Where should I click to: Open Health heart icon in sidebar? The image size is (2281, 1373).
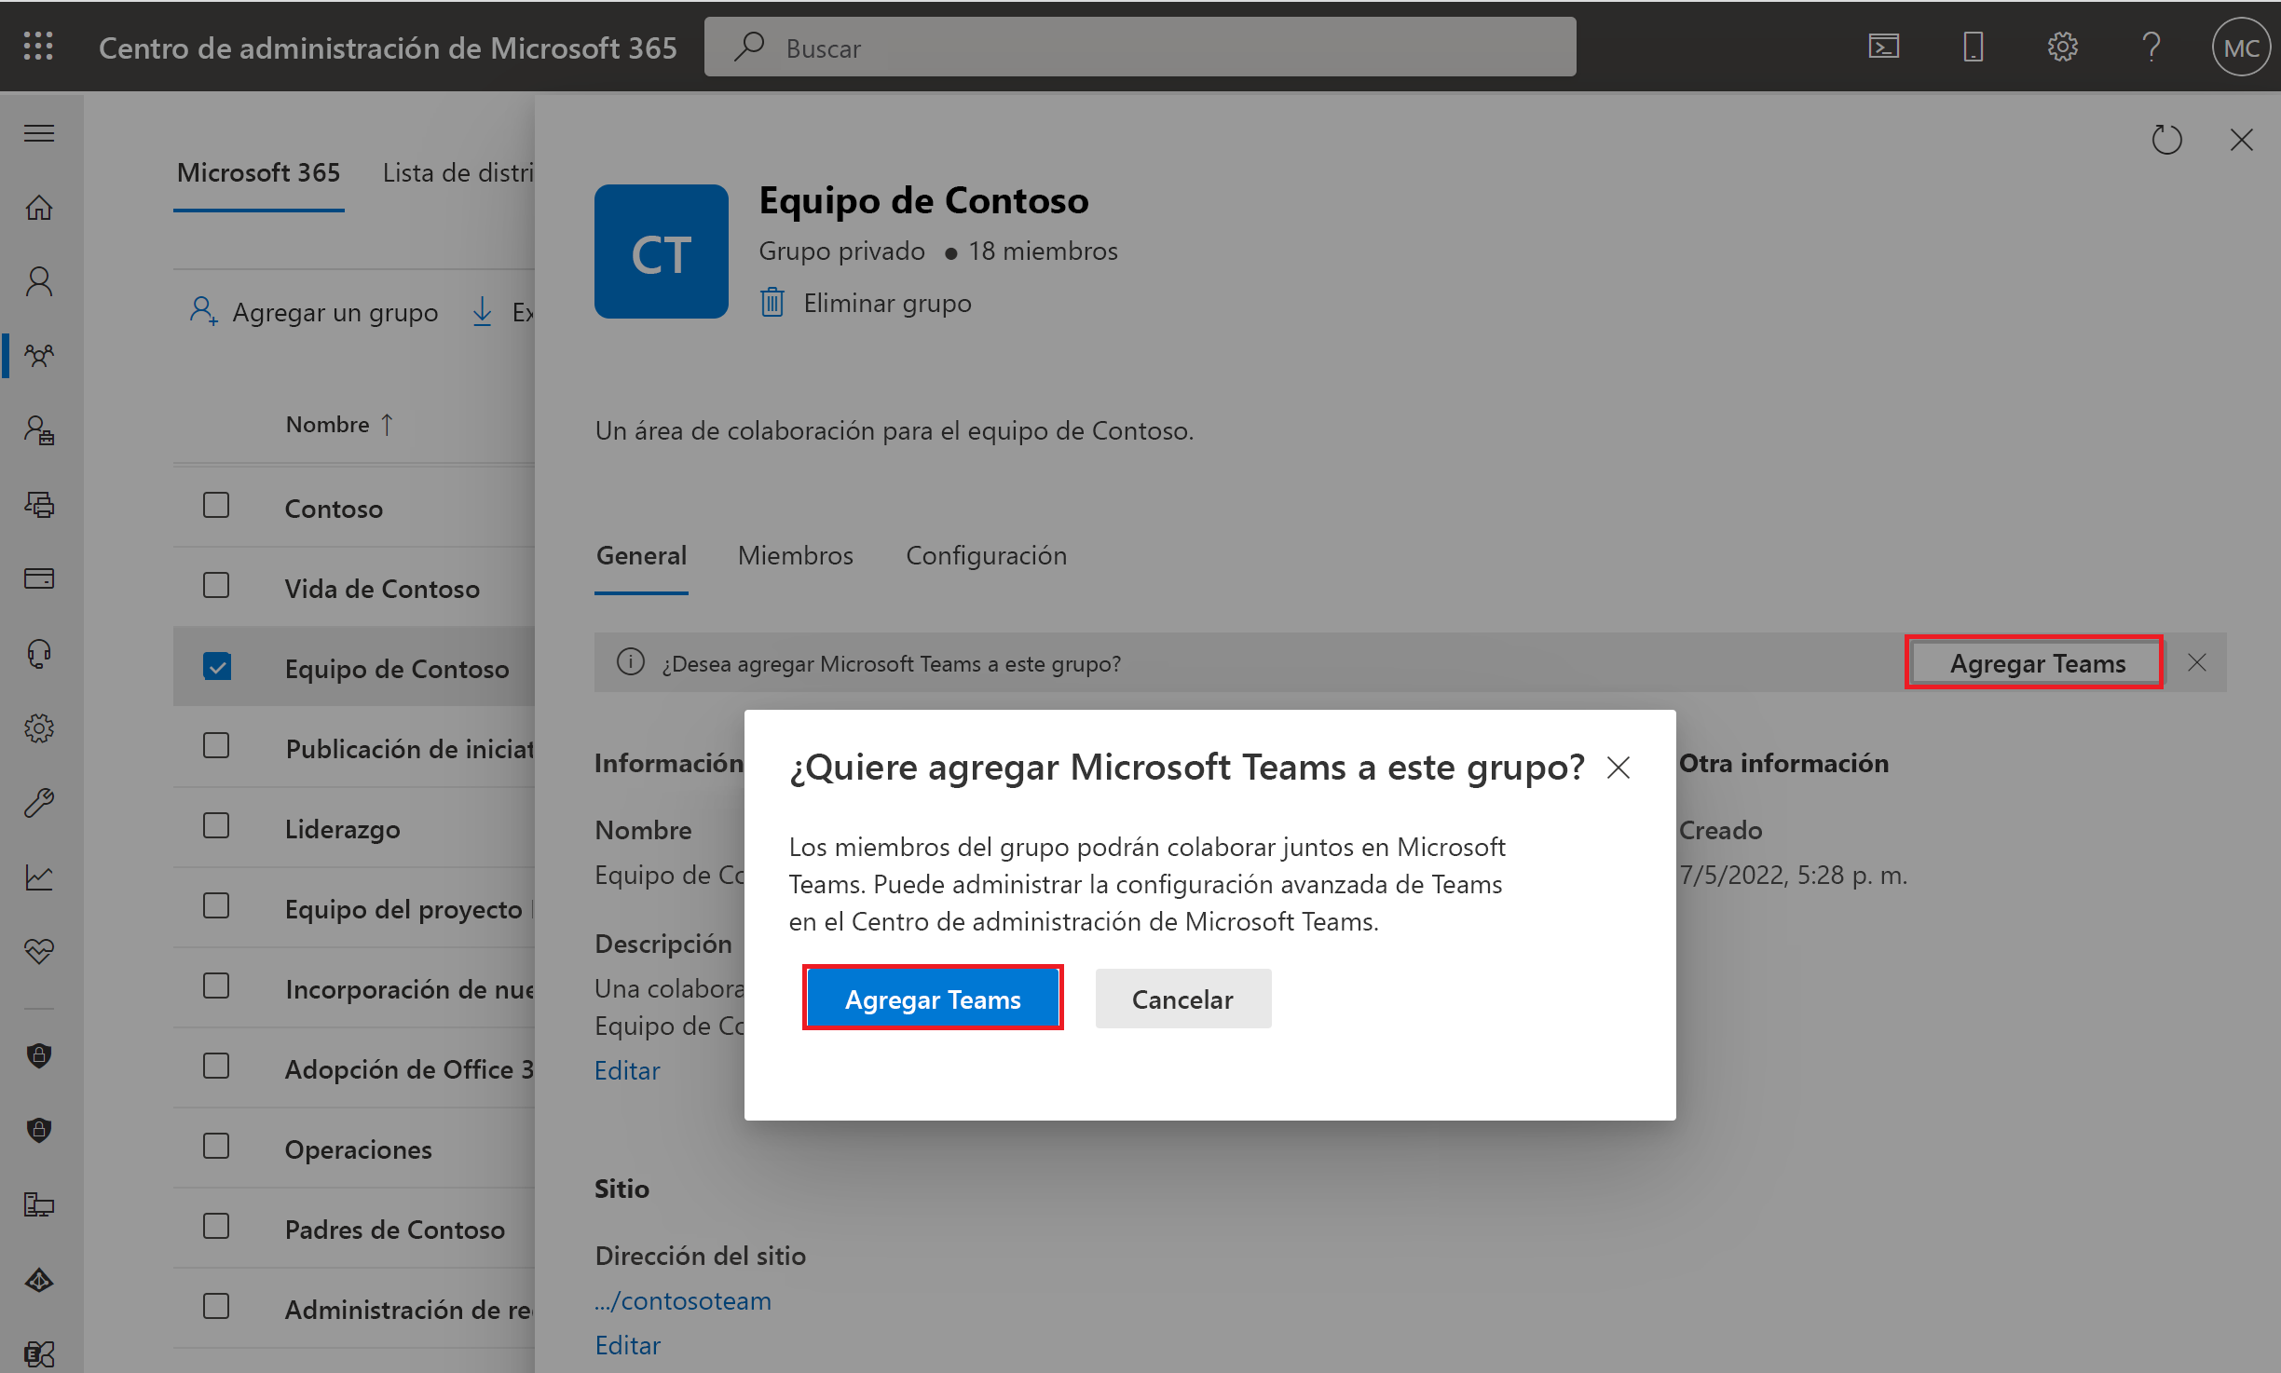[x=39, y=951]
